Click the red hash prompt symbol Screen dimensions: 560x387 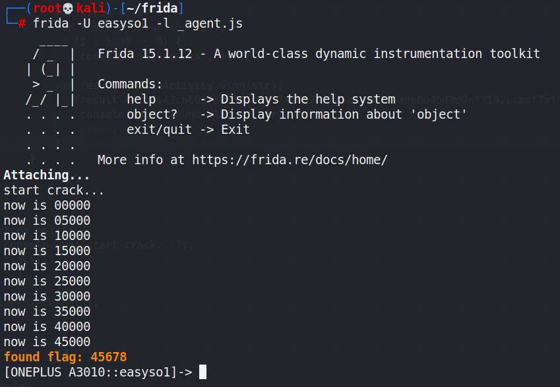(22, 24)
